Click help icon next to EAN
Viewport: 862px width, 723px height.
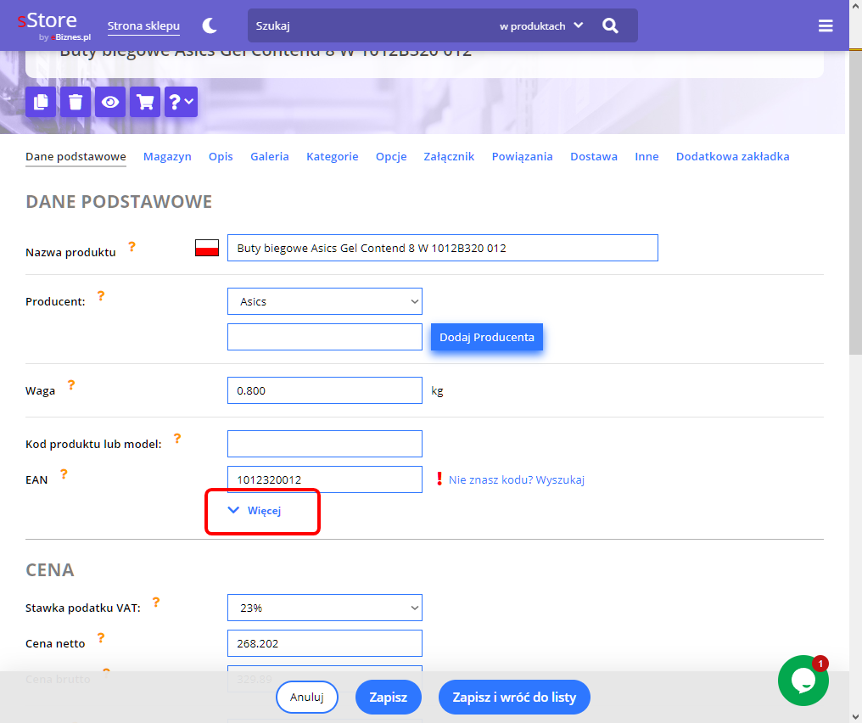click(x=64, y=474)
